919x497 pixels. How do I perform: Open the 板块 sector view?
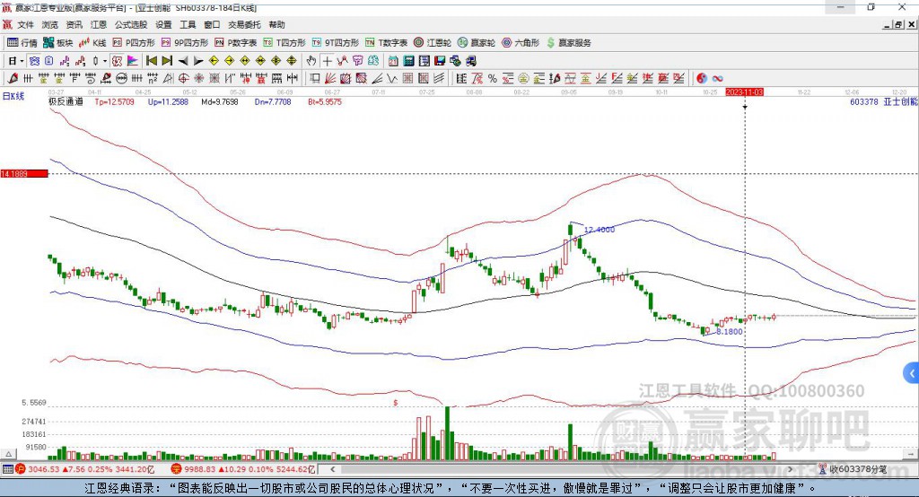coord(57,43)
